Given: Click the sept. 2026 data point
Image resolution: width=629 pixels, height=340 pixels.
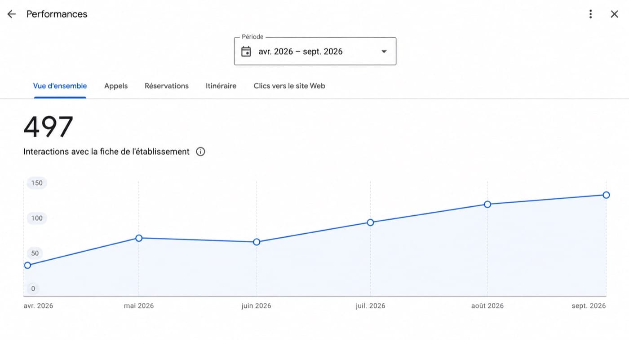Looking at the screenshot, I should pyautogui.click(x=606, y=195).
